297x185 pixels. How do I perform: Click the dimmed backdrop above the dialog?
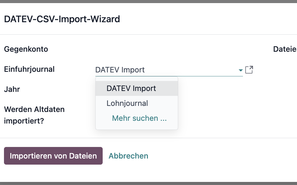[x=148, y=1]
